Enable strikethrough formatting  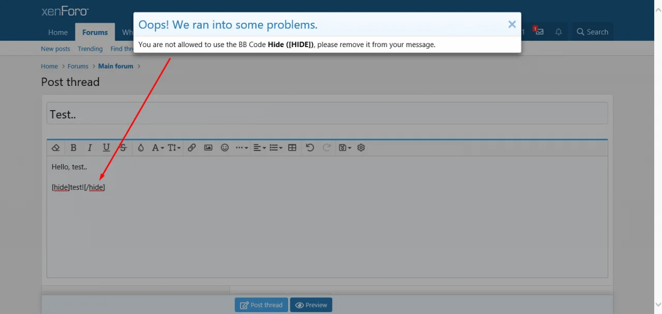[x=123, y=147]
